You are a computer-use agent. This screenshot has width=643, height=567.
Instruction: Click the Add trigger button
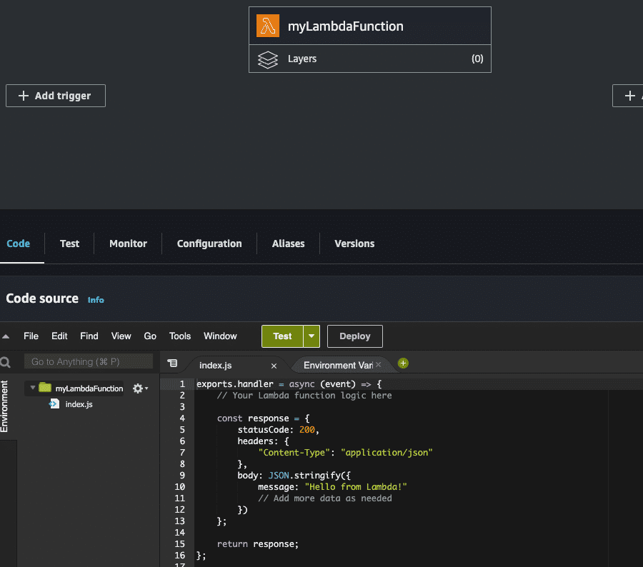pyautogui.click(x=55, y=95)
